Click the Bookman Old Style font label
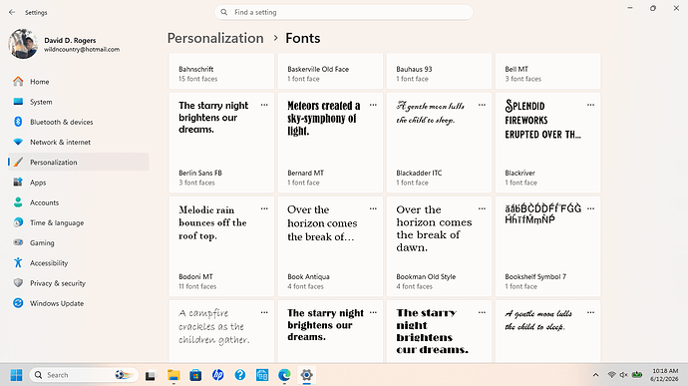 click(426, 276)
